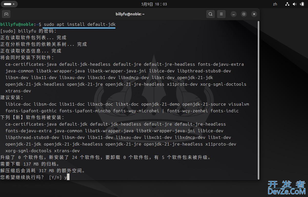
Task: Close the terminal window
Action: click(x=254, y=14)
